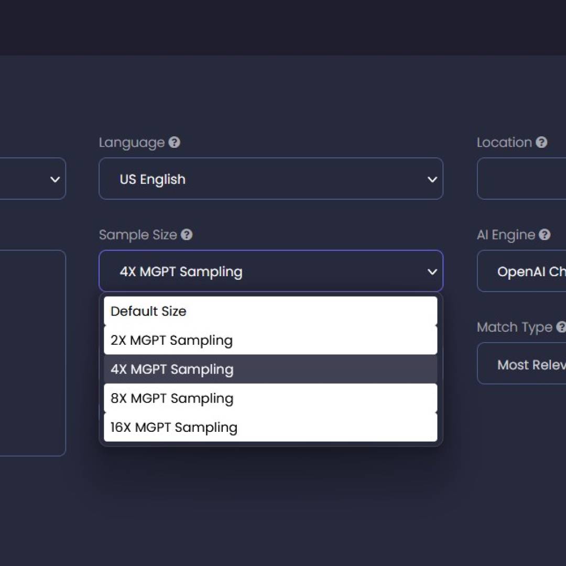Click the Language help question mark icon

click(x=175, y=143)
